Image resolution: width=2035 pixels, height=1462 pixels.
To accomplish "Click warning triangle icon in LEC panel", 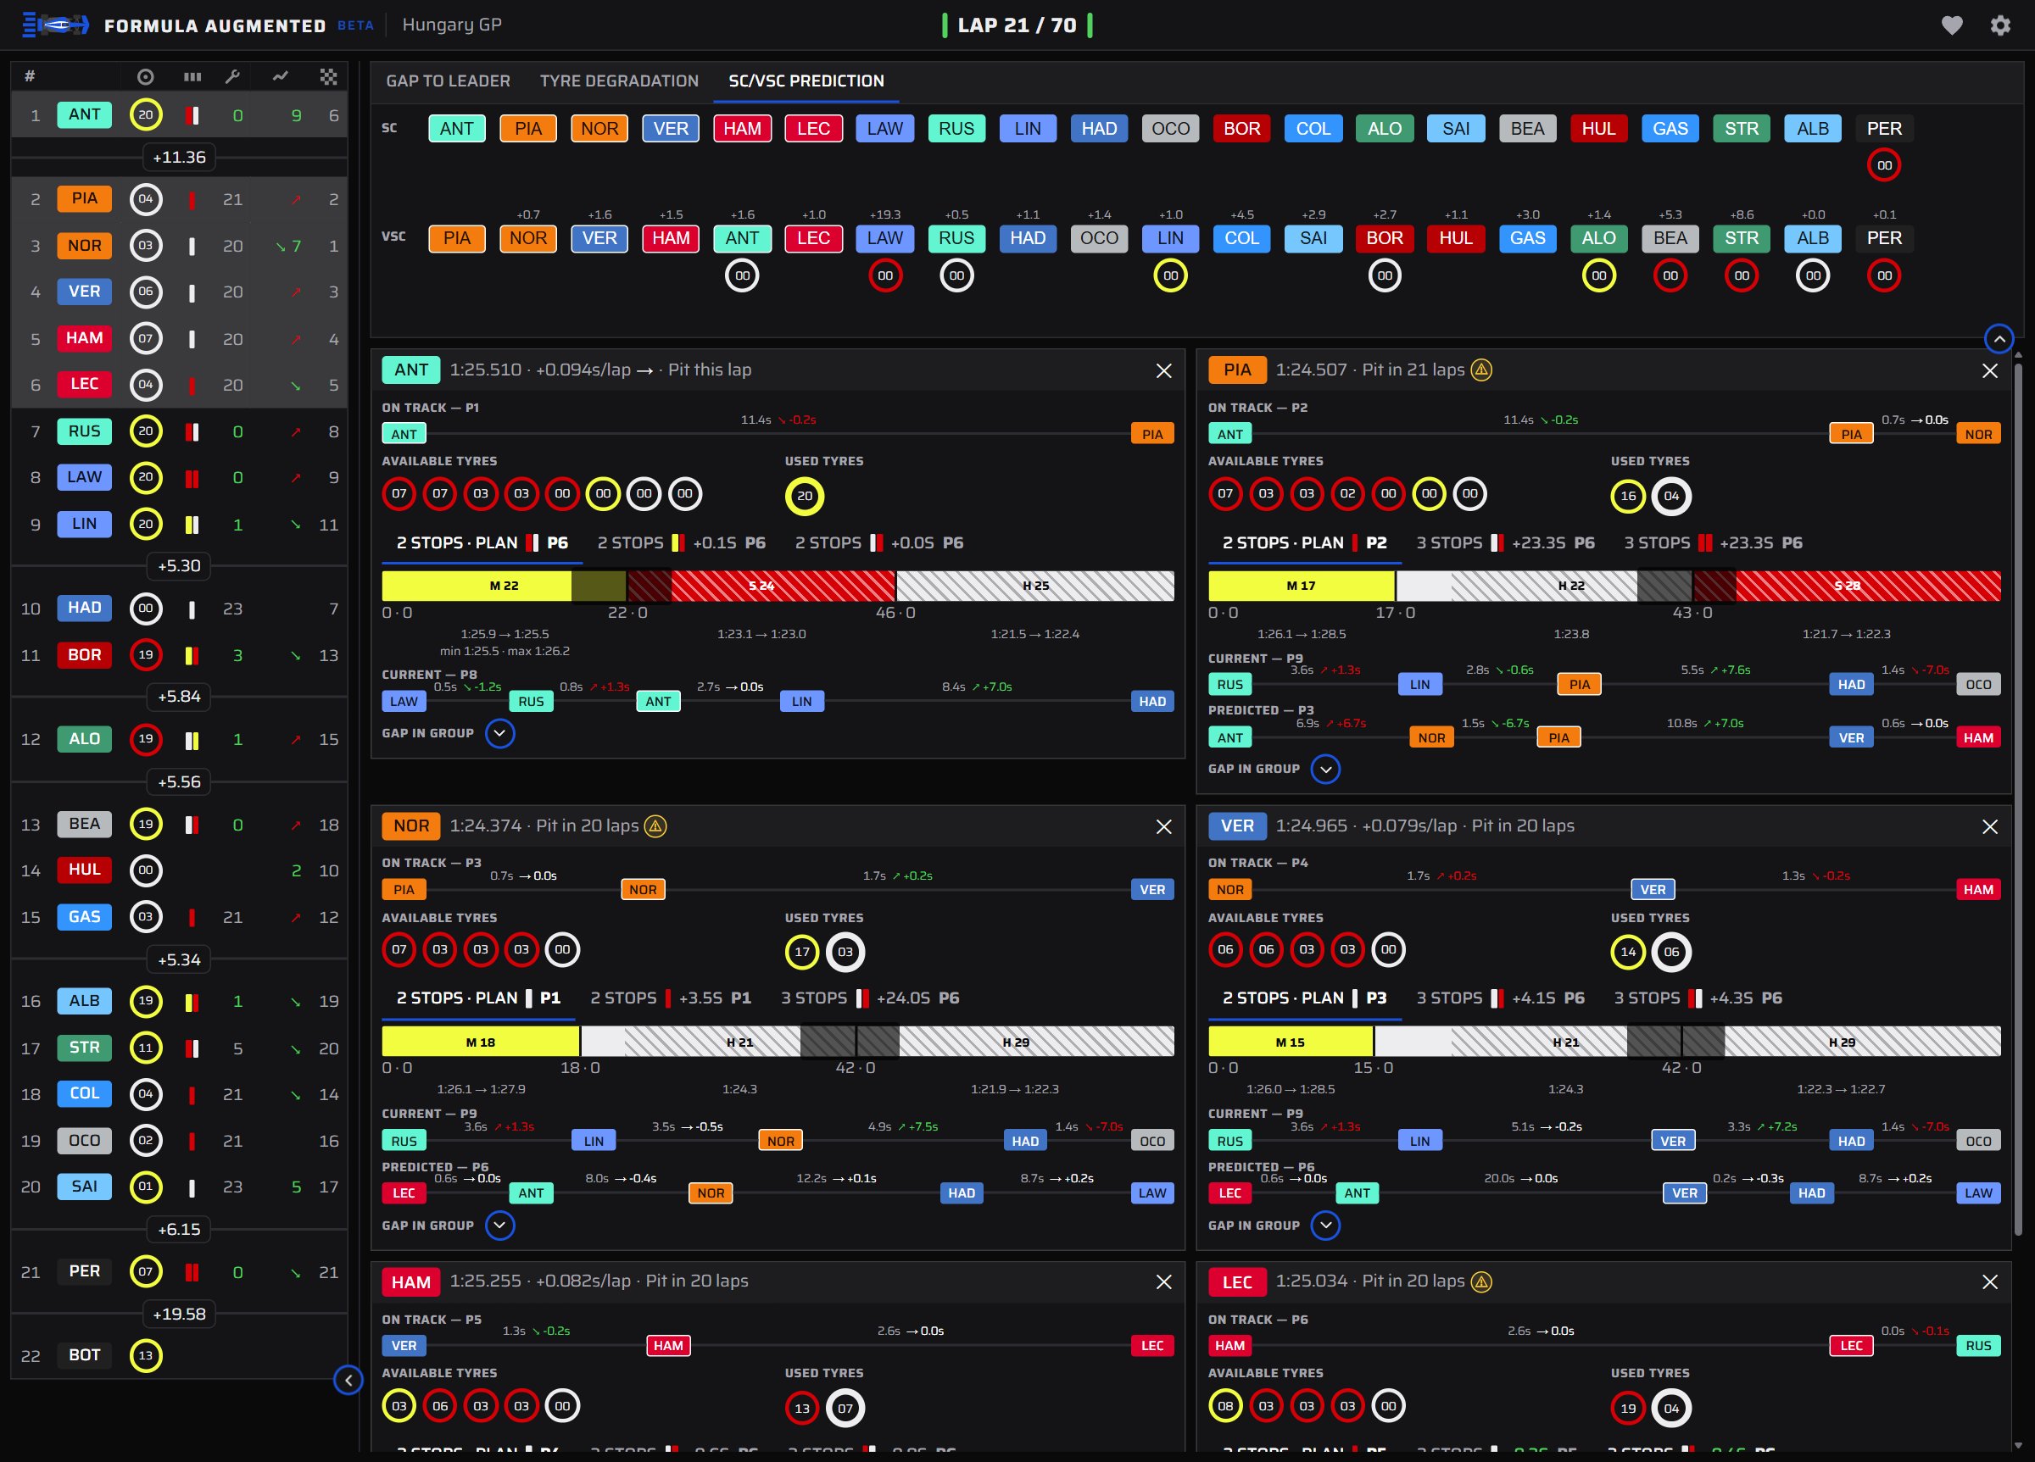I will 1481,1281.
